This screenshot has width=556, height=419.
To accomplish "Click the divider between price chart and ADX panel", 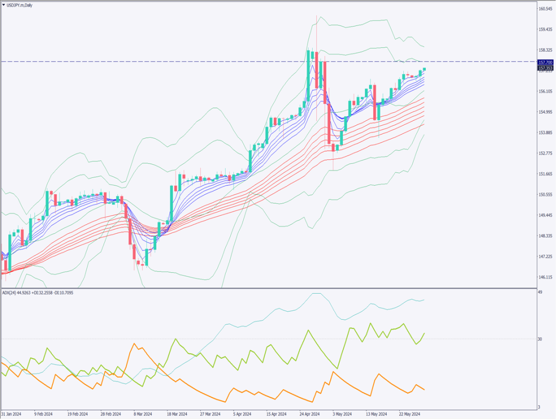I will [266, 288].
